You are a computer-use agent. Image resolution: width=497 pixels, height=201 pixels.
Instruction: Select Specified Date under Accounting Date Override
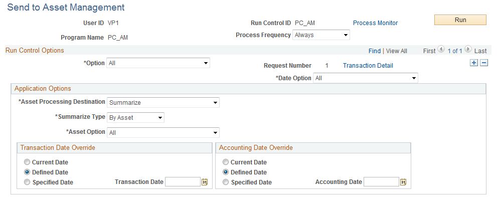tap(226, 182)
